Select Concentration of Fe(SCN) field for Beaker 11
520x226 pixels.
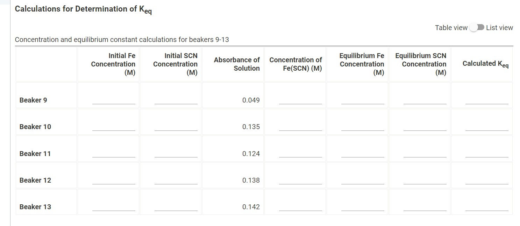coord(300,156)
